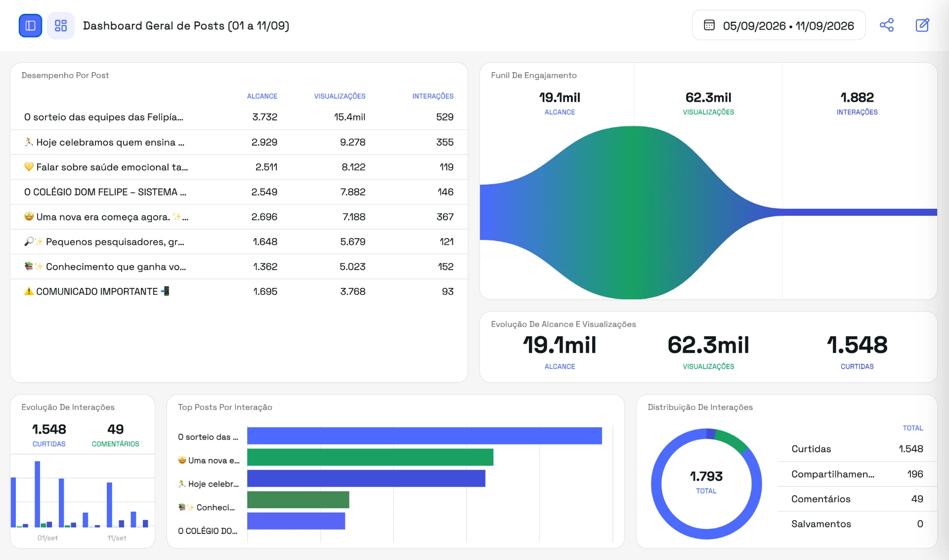The image size is (949, 560).
Task: Click the 'O sorteio das' blue bar
Action: pos(425,436)
